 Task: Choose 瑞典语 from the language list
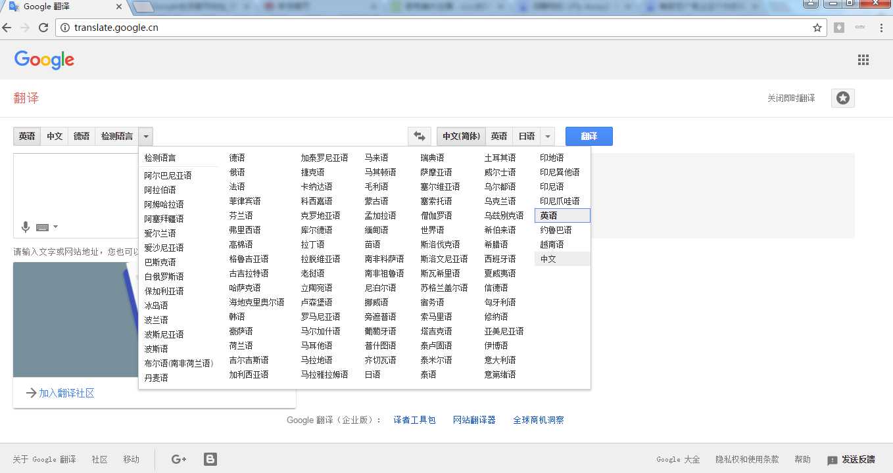pos(433,158)
